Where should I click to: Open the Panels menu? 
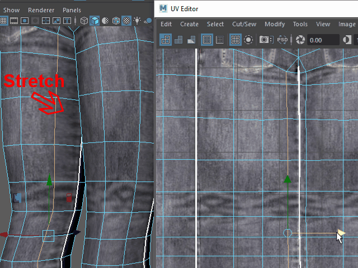click(72, 10)
